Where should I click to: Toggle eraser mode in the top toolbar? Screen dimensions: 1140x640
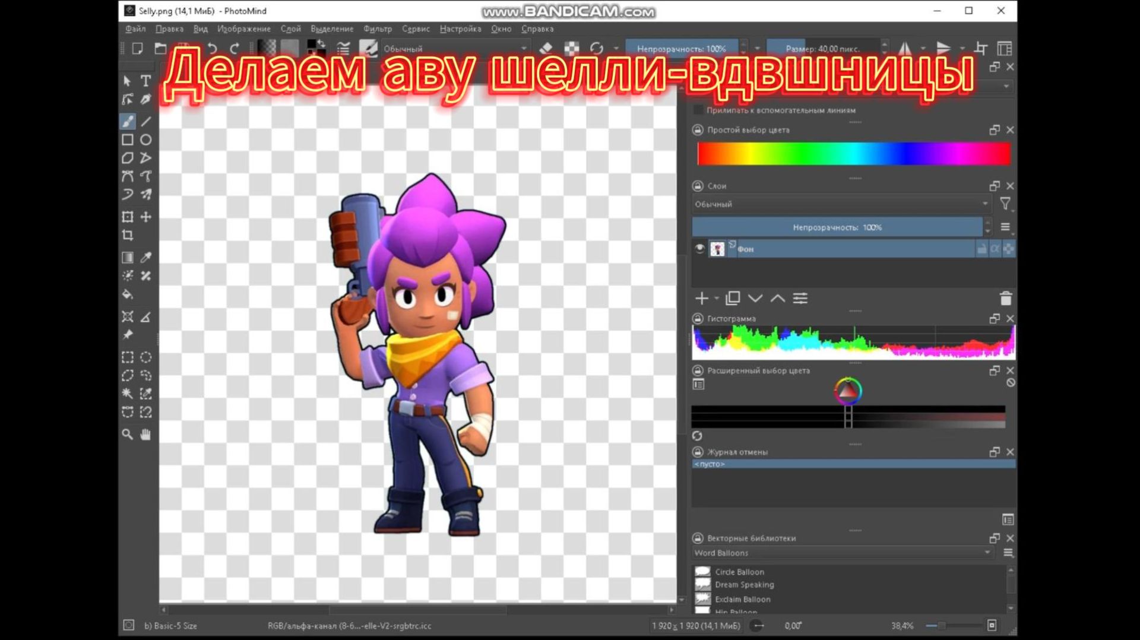point(546,49)
